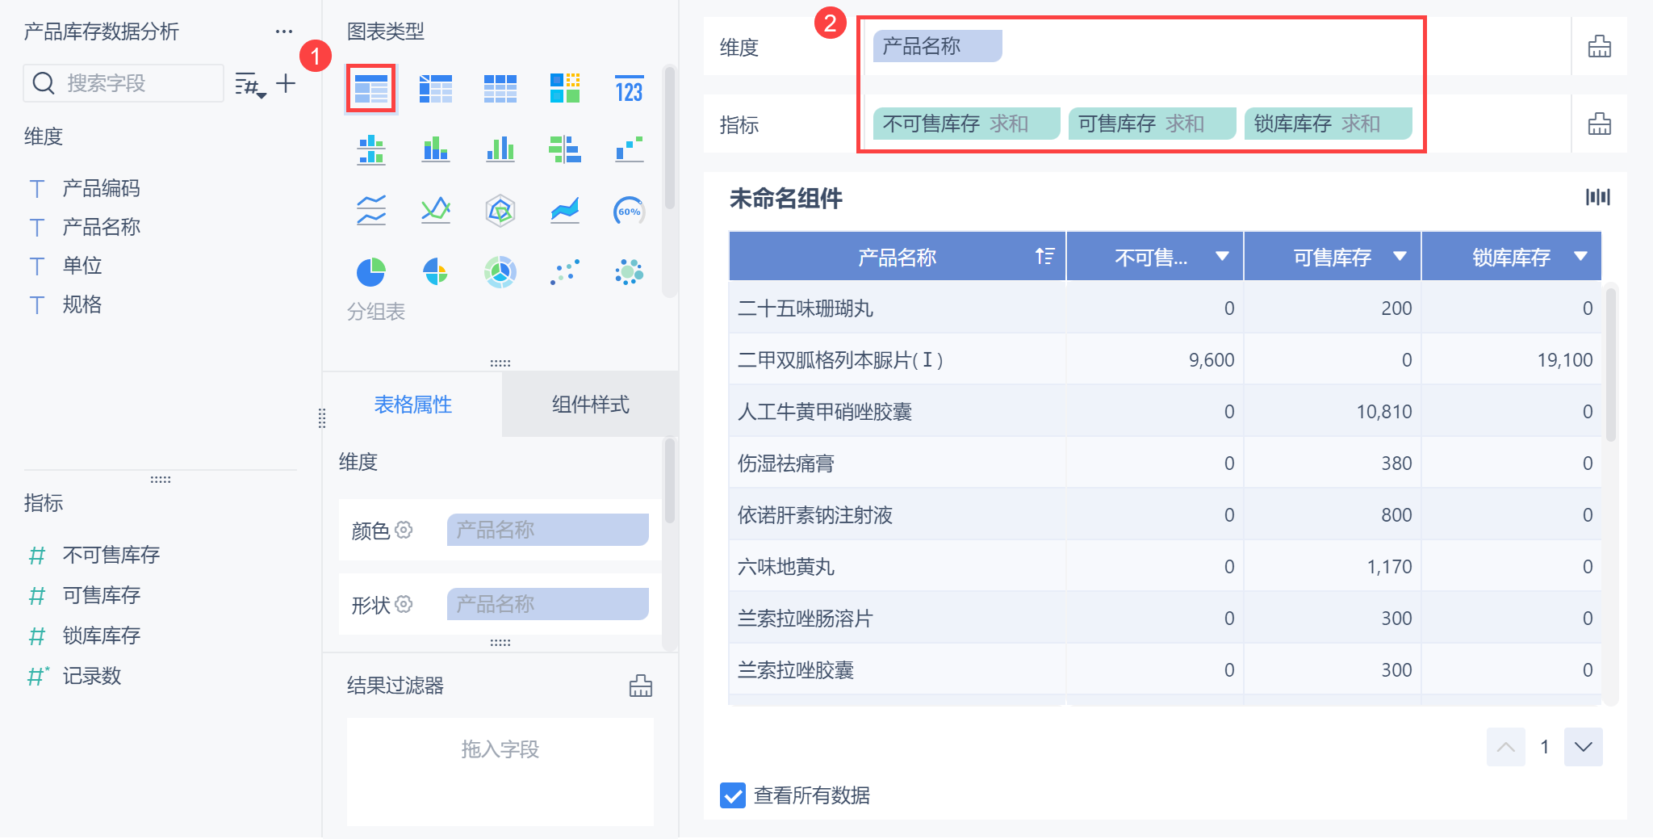Select the pie chart type icon

[x=370, y=273]
